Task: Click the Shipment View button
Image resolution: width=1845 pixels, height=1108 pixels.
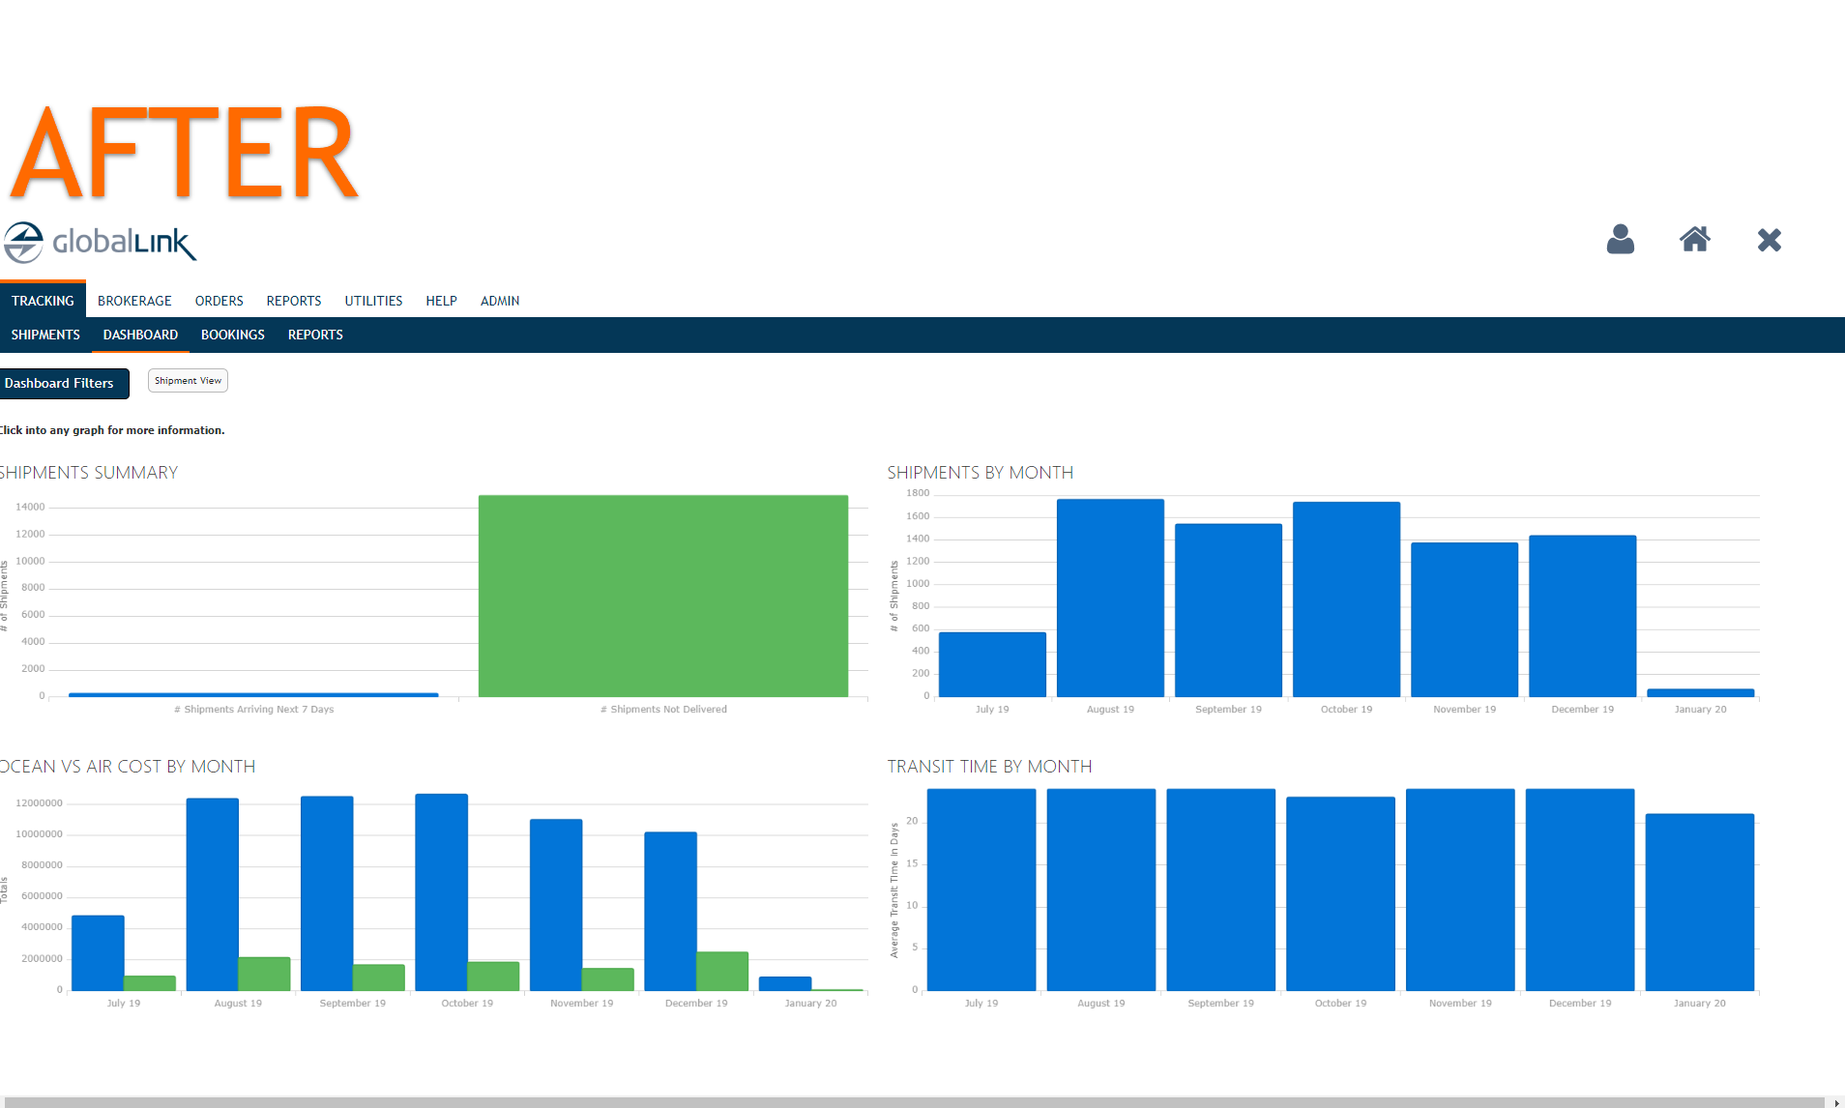Action: click(188, 381)
